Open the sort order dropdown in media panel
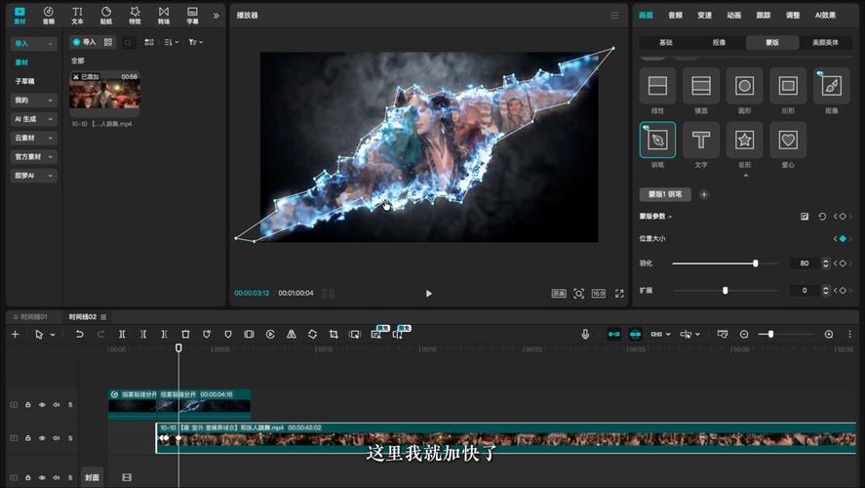865x488 pixels. tap(171, 42)
